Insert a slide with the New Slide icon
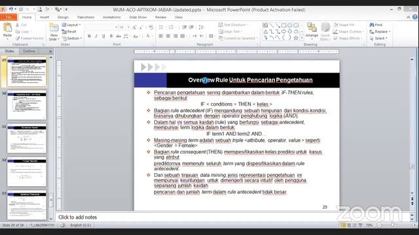This screenshot has height=235, width=419. [x=54, y=28]
